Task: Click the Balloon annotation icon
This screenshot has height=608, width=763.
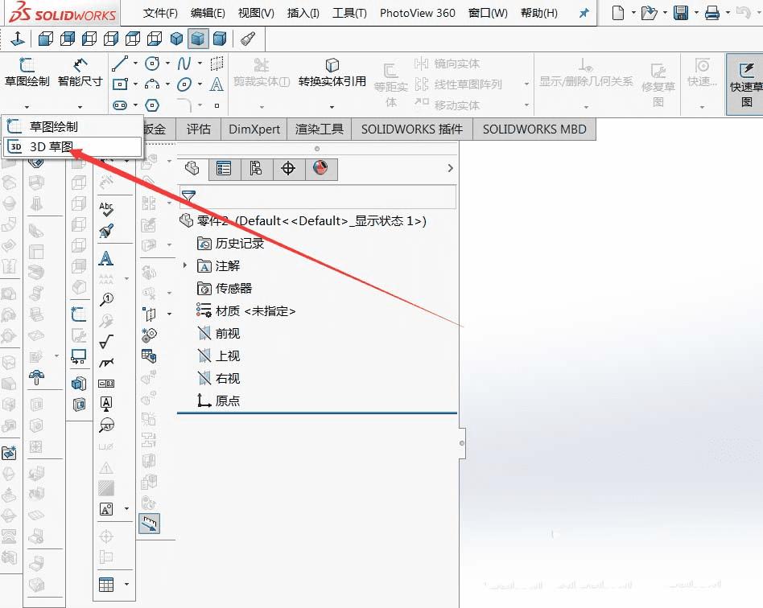Action: pos(106,300)
